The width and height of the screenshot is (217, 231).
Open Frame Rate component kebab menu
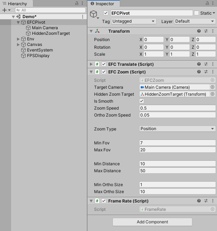[x=213, y=201]
